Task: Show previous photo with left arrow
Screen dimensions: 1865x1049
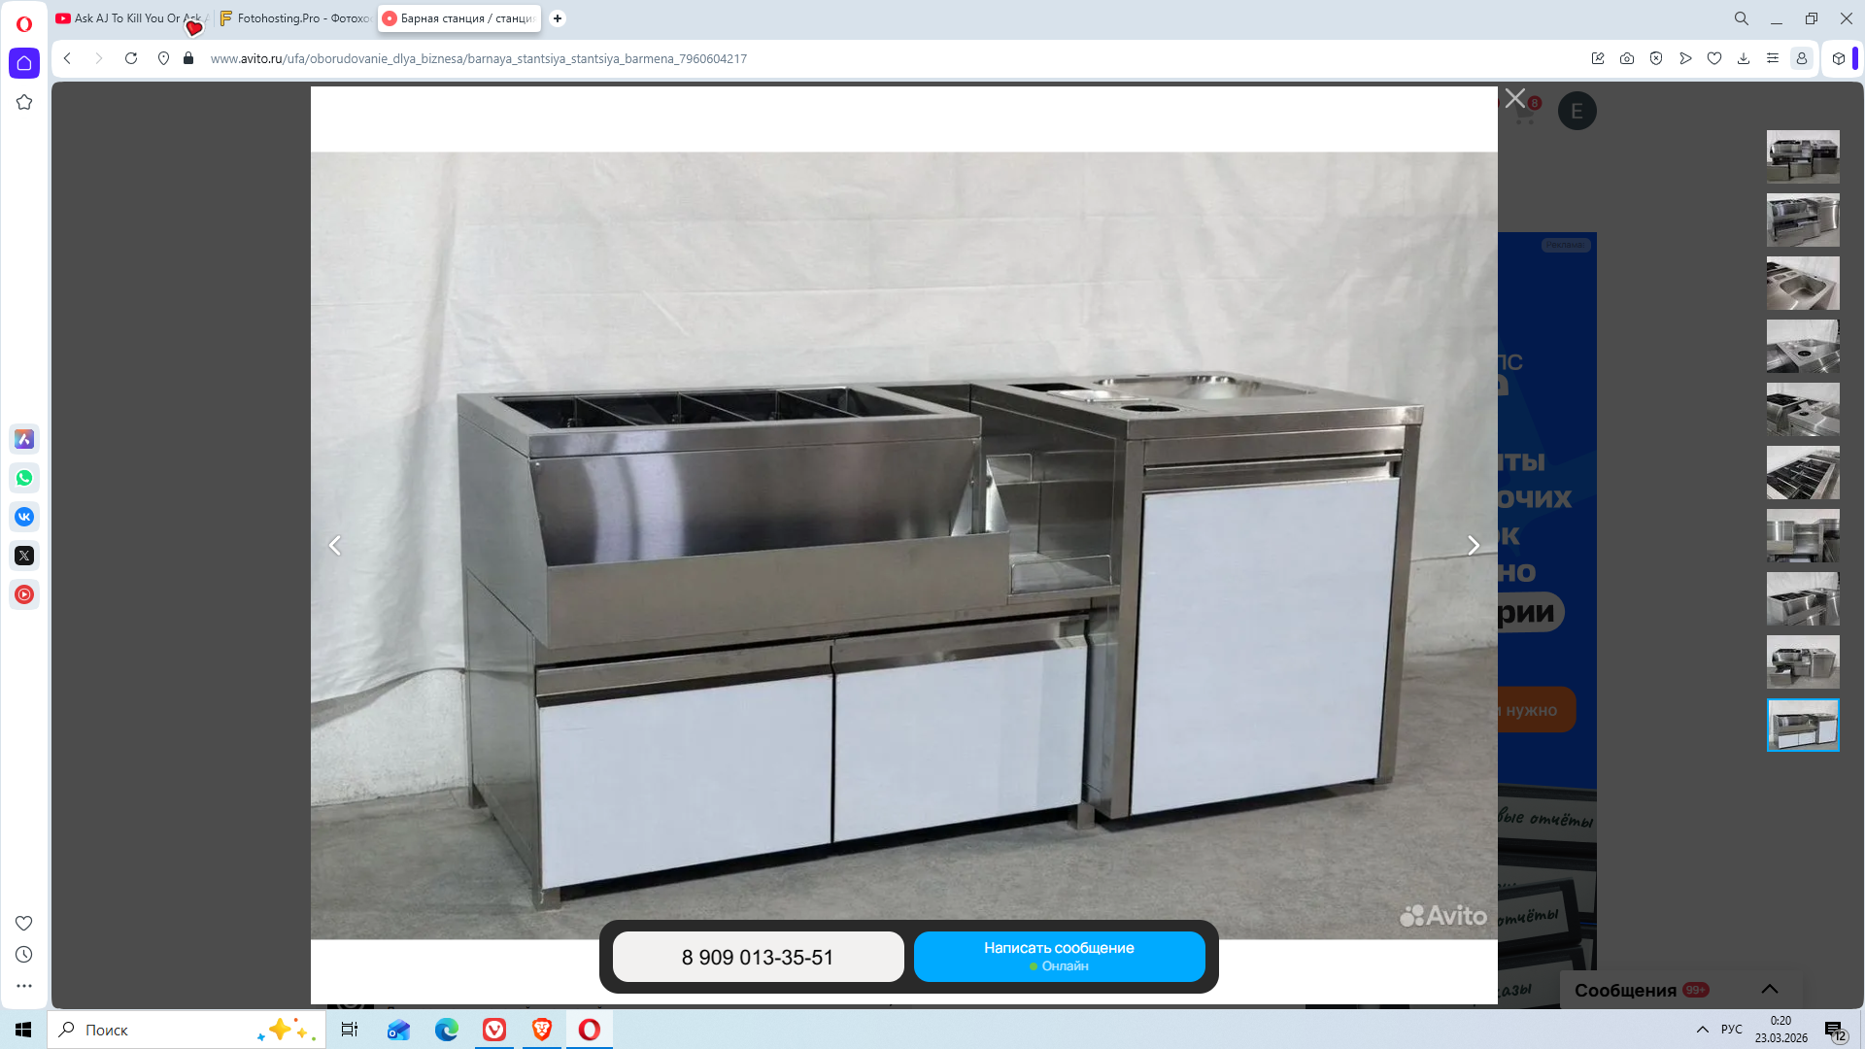Action: (x=335, y=546)
